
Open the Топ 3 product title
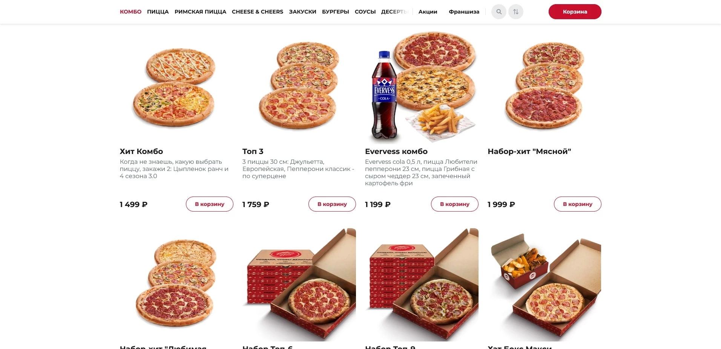253,151
